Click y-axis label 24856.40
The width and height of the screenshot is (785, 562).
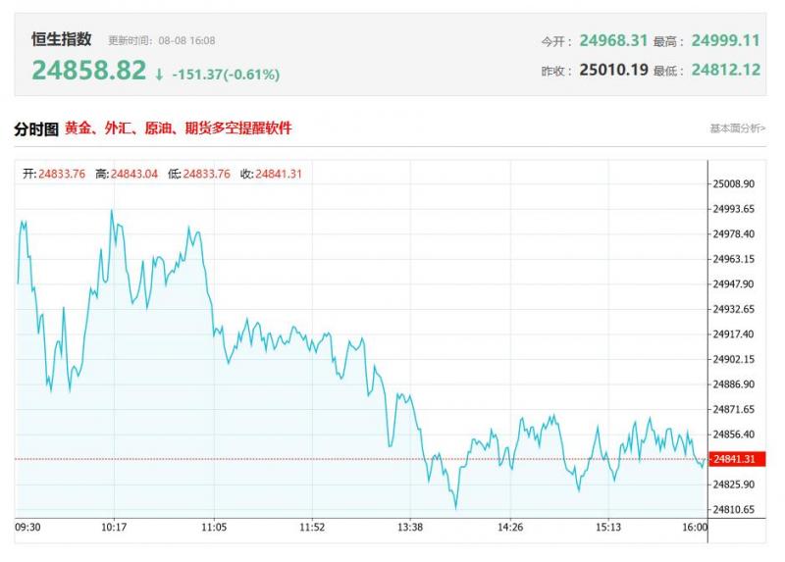pyautogui.click(x=733, y=434)
